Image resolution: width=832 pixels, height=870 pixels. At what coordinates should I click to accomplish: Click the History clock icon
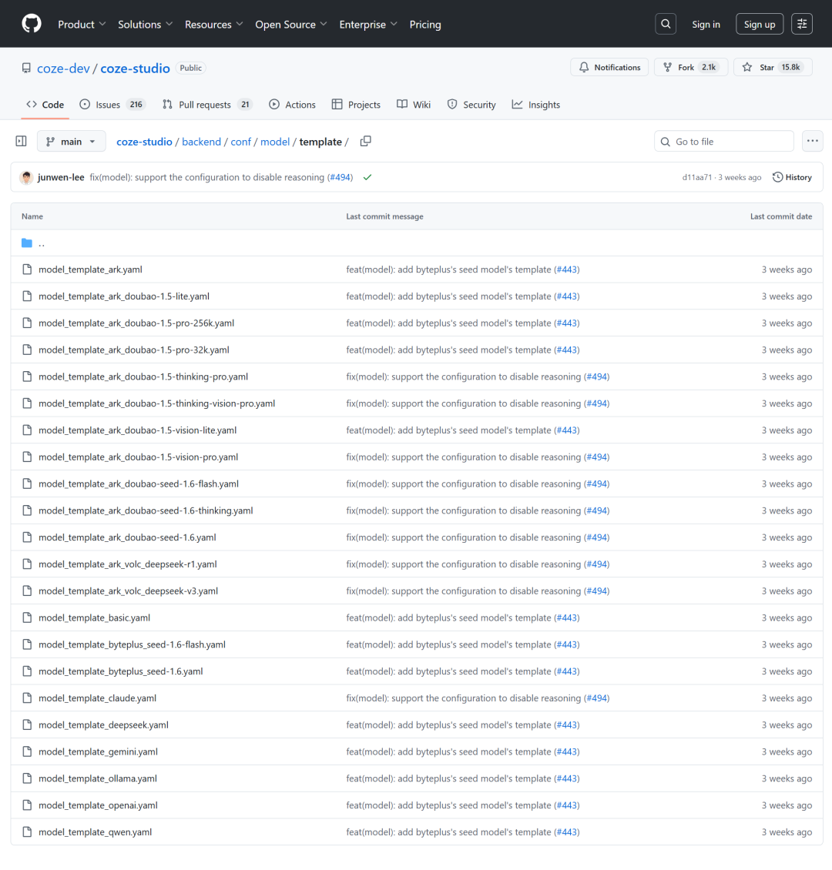click(777, 178)
